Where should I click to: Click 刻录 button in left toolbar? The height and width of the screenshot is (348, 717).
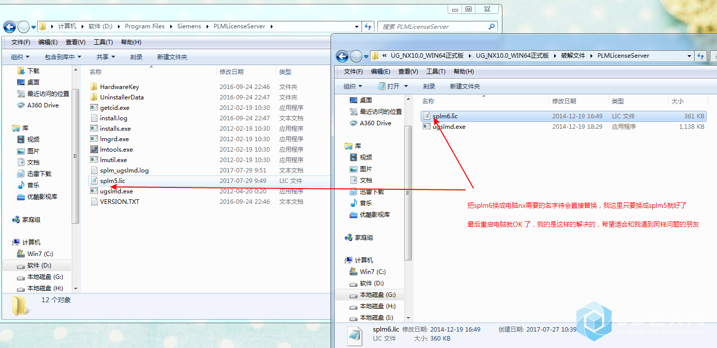[x=136, y=57]
